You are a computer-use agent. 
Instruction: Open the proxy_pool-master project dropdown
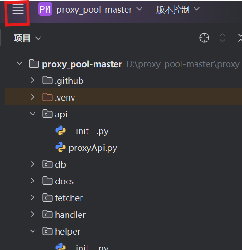140,9
